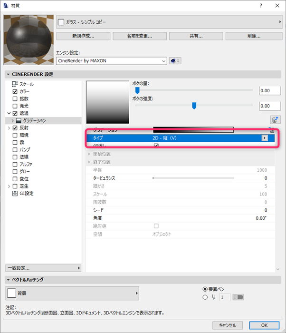Viewport: 286px width, 333px height.
Task: Open the エンジン設定 CineRender by MAXON dropdown
Action: click(112, 61)
